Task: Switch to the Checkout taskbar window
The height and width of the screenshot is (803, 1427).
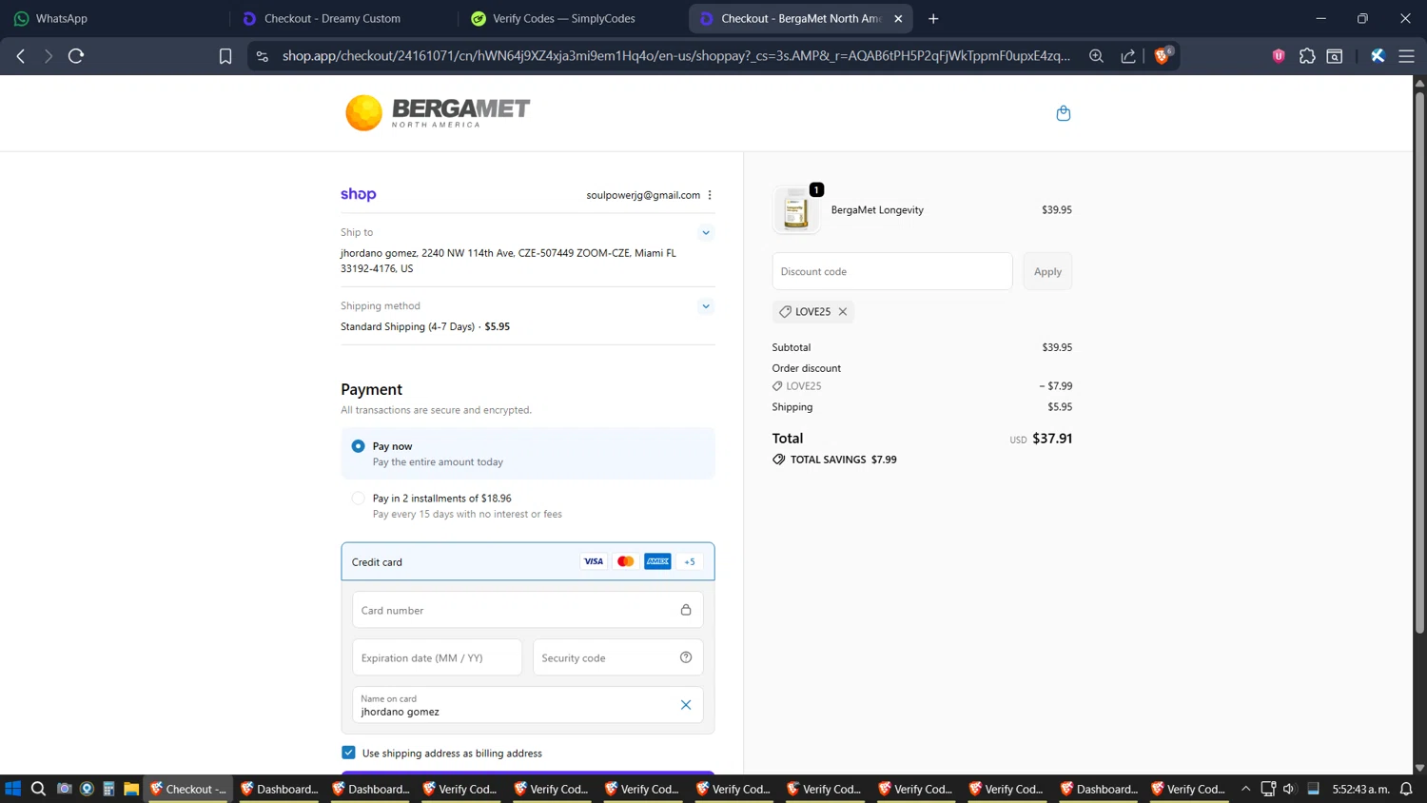Action: click(188, 789)
